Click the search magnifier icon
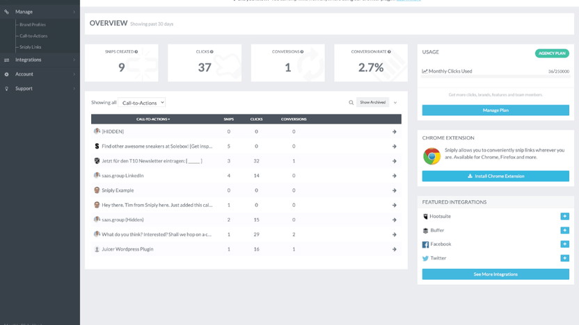The image size is (579, 325). click(351, 103)
